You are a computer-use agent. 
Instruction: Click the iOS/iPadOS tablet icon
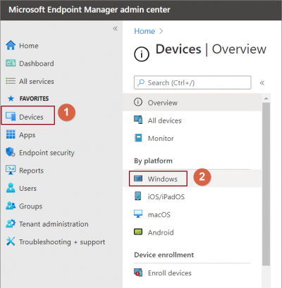coord(137,196)
